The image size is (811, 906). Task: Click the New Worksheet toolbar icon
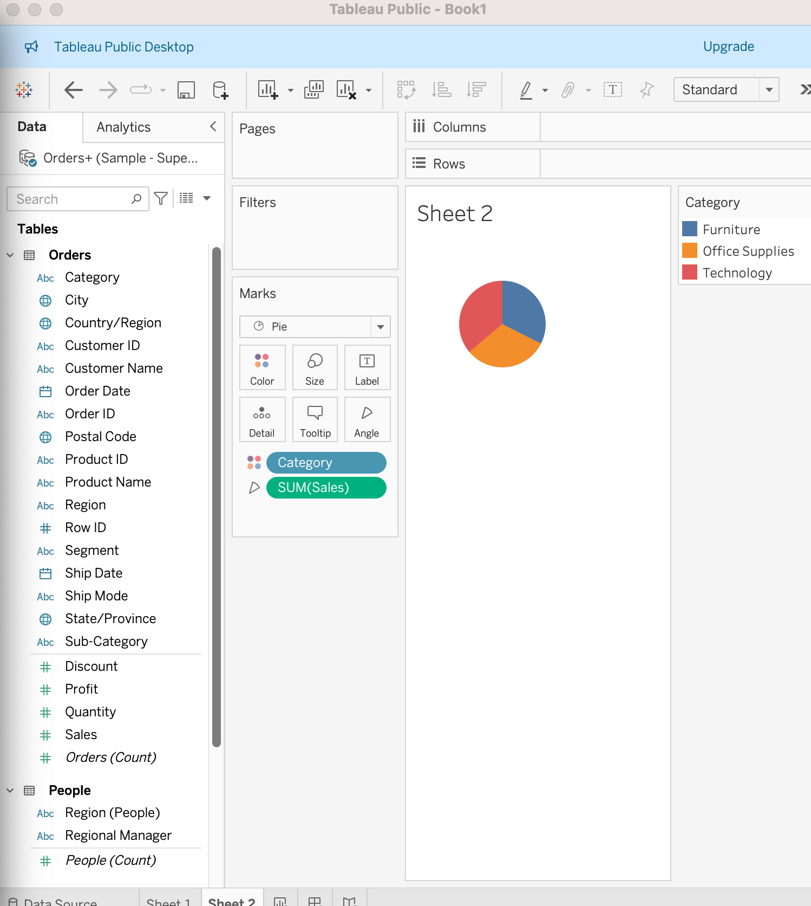[x=268, y=90]
